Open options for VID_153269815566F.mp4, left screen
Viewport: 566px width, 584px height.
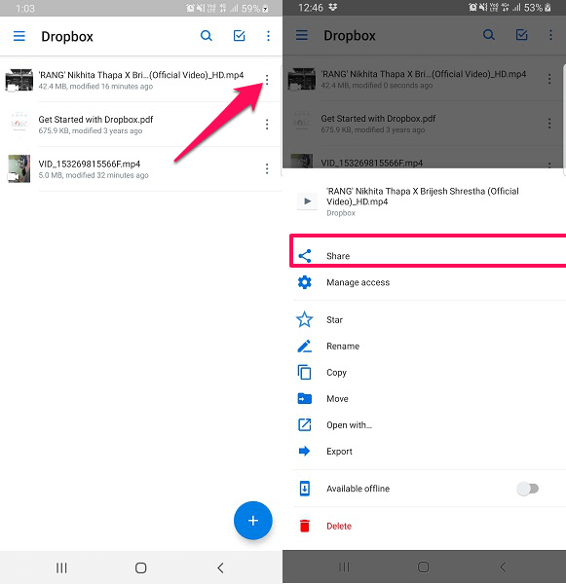click(267, 168)
